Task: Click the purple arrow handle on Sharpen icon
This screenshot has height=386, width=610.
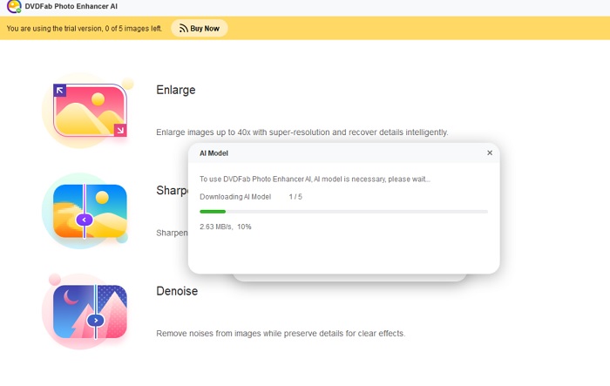Action: 85,220
